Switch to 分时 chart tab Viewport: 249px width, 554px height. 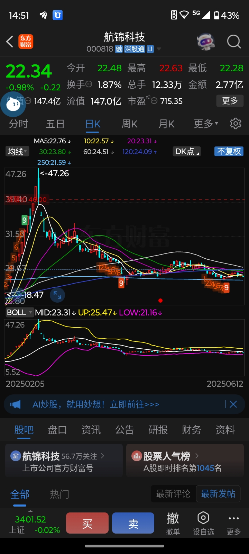(x=18, y=124)
